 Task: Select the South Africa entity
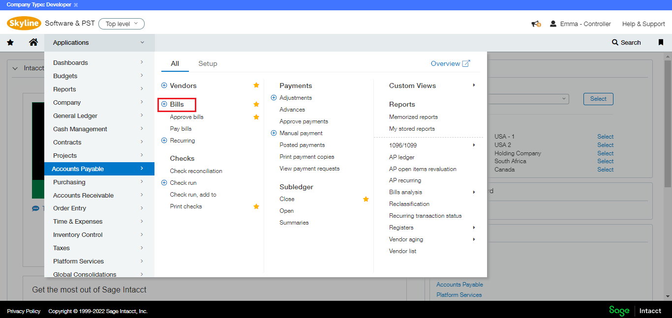pos(605,161)
